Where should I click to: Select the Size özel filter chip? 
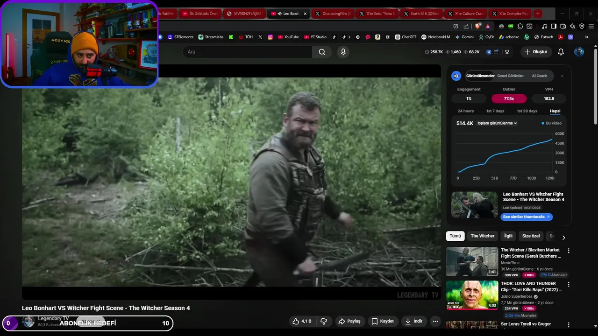coord(531,236)
